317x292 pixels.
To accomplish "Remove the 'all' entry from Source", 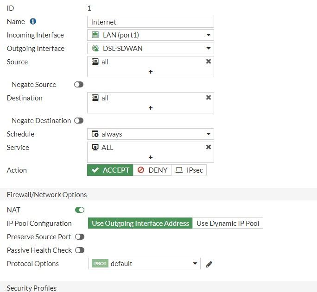I will click(208, 62).
